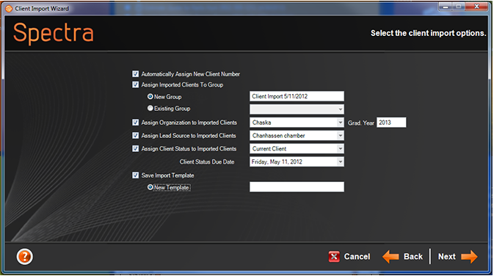Viewport: 494px width, 276px height.
Task: Click the New Group name field
Action: click(297, 96)
